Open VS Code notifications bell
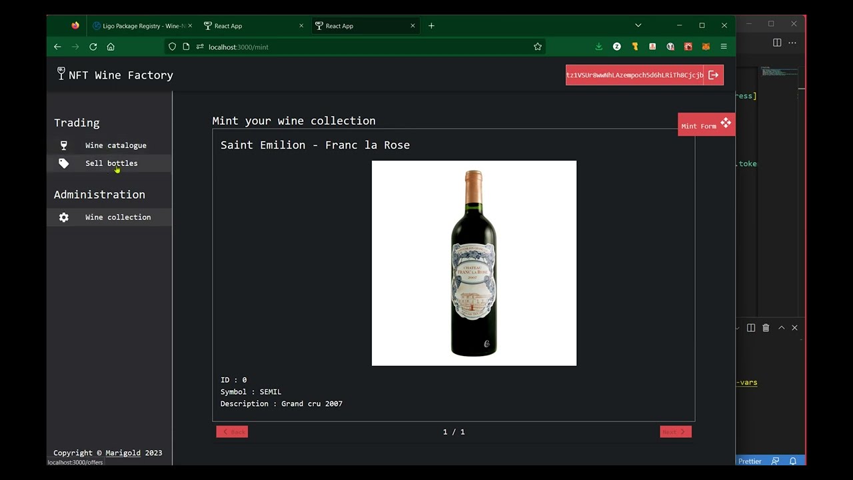The height and width of the screenshot is (480, 853). tap(793, 461)
